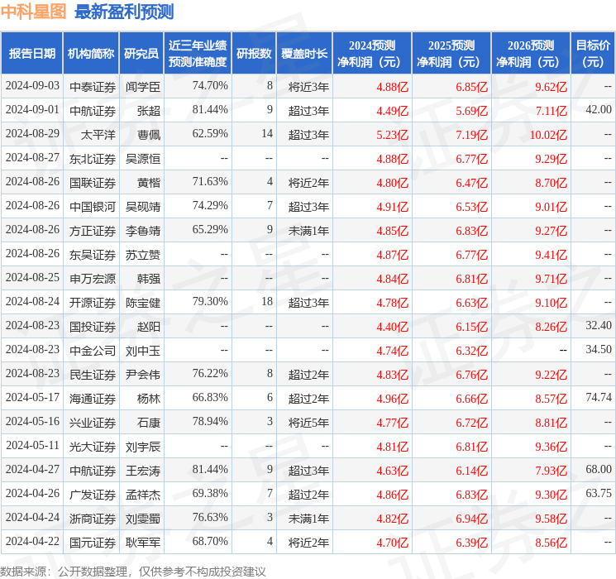Select analyst 曹佩
The image size is (616, 579).
pos(149,135)
